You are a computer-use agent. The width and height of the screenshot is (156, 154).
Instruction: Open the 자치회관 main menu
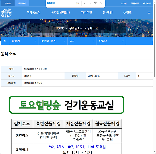pos(86,13)
